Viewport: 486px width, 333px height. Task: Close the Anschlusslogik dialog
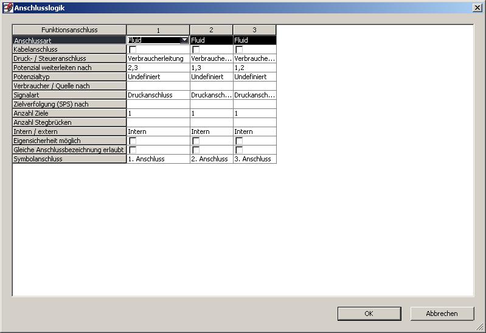477,8
